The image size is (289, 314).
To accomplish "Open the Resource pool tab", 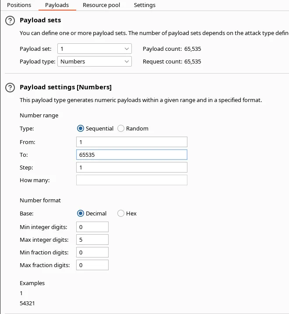I will 102,5.
